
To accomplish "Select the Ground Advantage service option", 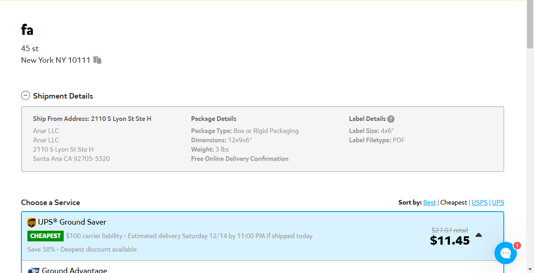I will click(x=263, y=267).
